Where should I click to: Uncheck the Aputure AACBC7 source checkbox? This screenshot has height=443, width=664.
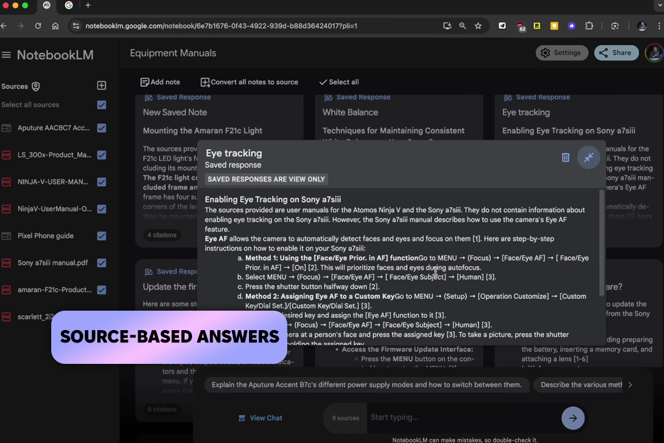[x=102, y=128]
